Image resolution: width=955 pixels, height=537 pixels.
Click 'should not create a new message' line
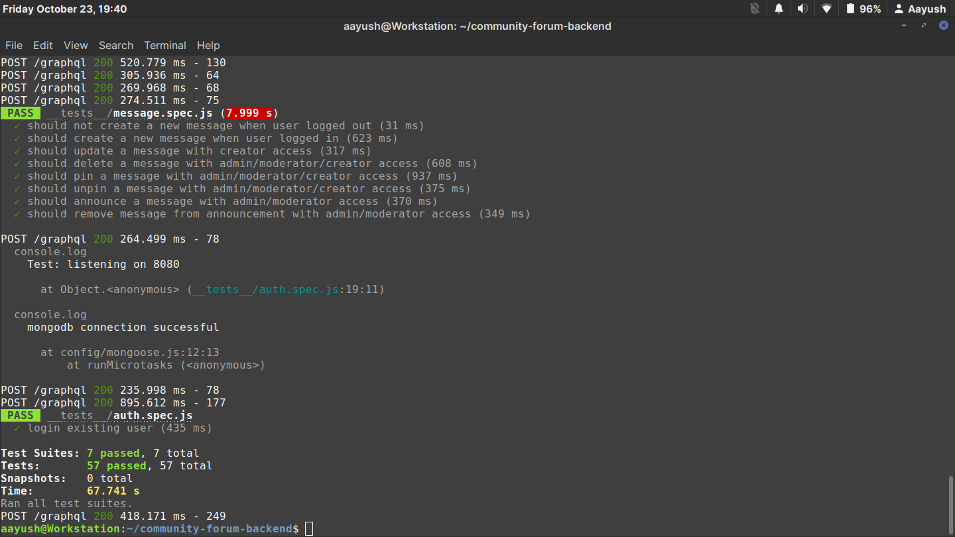tap(219, 126)
